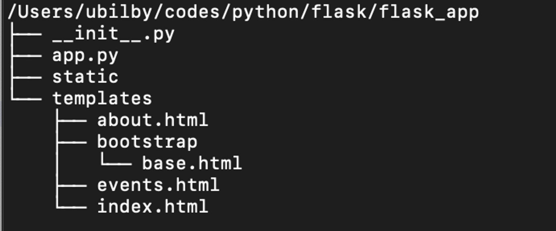Click the branch connector before bootstrap

(x=71, y=143)
